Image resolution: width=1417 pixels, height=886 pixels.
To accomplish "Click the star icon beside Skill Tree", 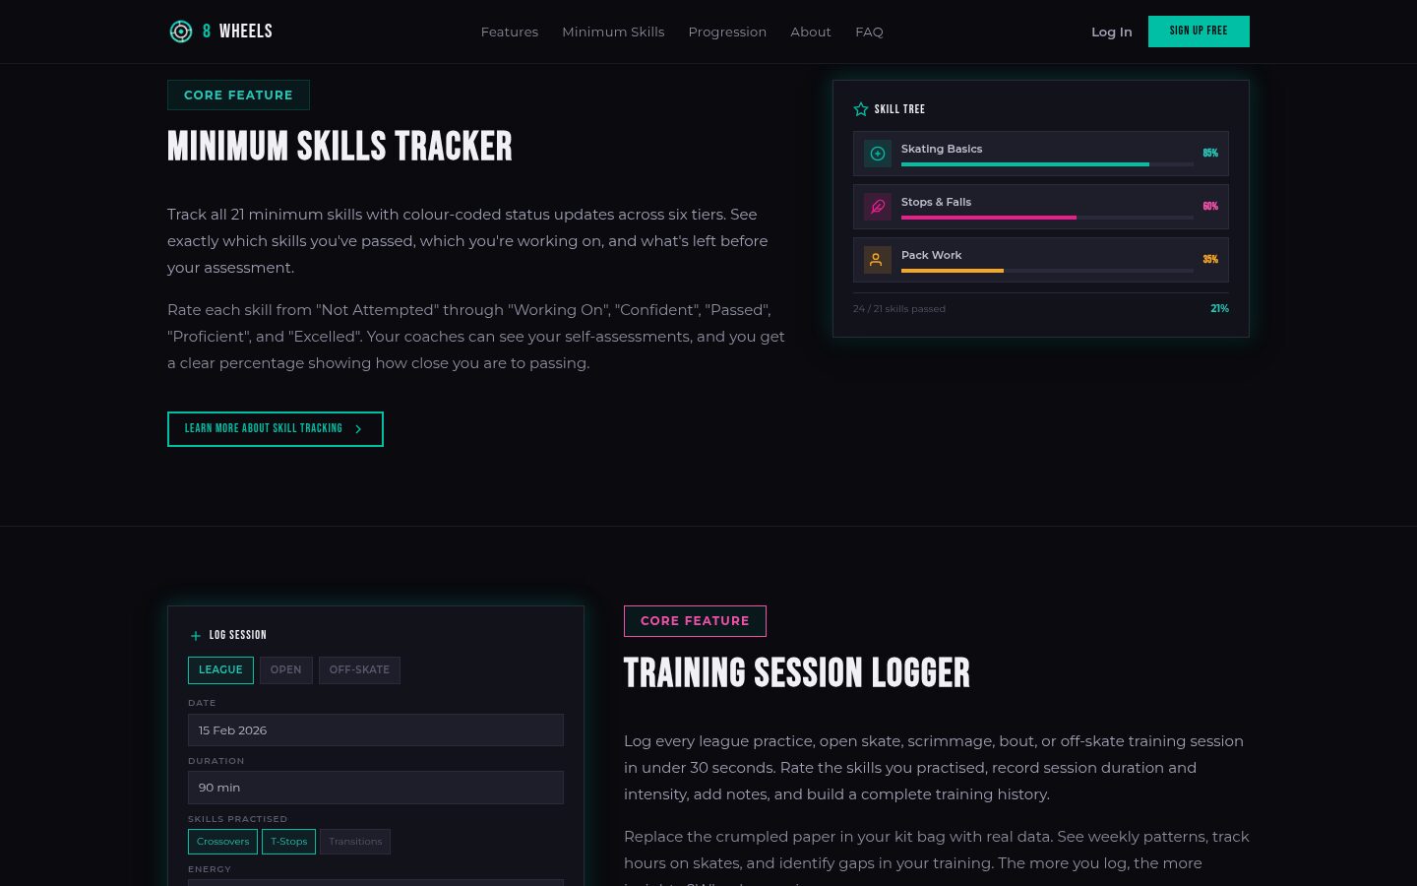I will click(x=861, y=109).
